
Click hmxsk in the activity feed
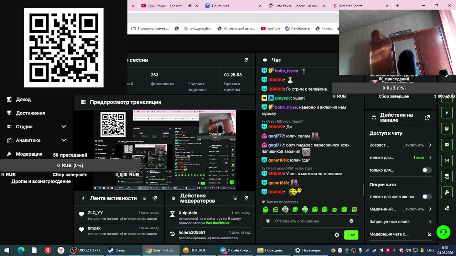coord(94,228)
